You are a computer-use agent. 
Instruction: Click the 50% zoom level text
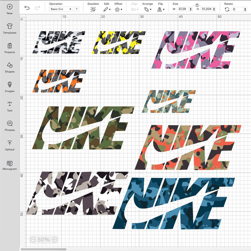(x=44, y=239)
